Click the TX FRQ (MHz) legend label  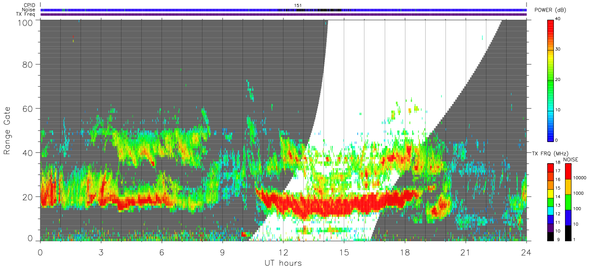click(547, 153)
